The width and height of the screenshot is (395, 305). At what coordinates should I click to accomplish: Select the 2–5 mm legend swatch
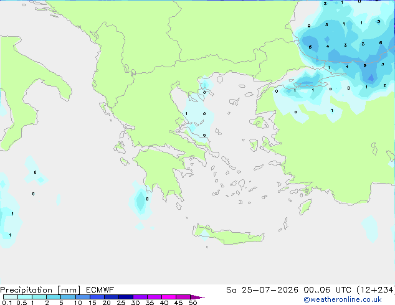[x=54, y=297]
